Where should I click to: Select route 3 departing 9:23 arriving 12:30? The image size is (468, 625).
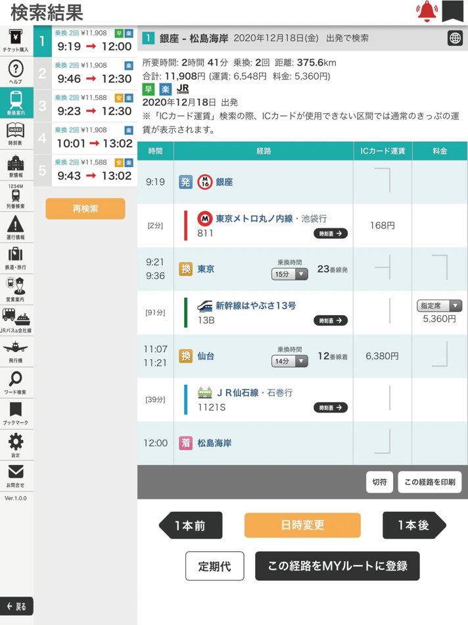[85, 106]
